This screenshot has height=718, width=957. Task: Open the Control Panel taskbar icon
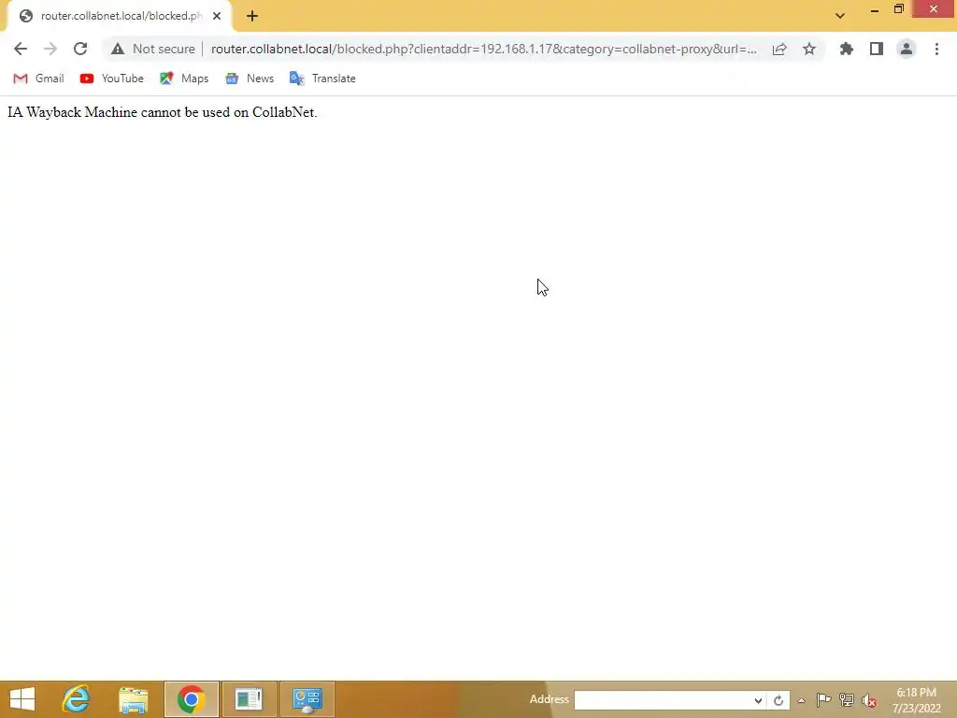(307, 699)
